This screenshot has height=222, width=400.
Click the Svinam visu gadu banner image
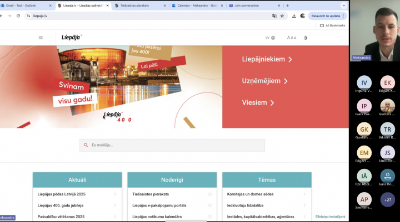pyautogui.click(x=111, y=87)
